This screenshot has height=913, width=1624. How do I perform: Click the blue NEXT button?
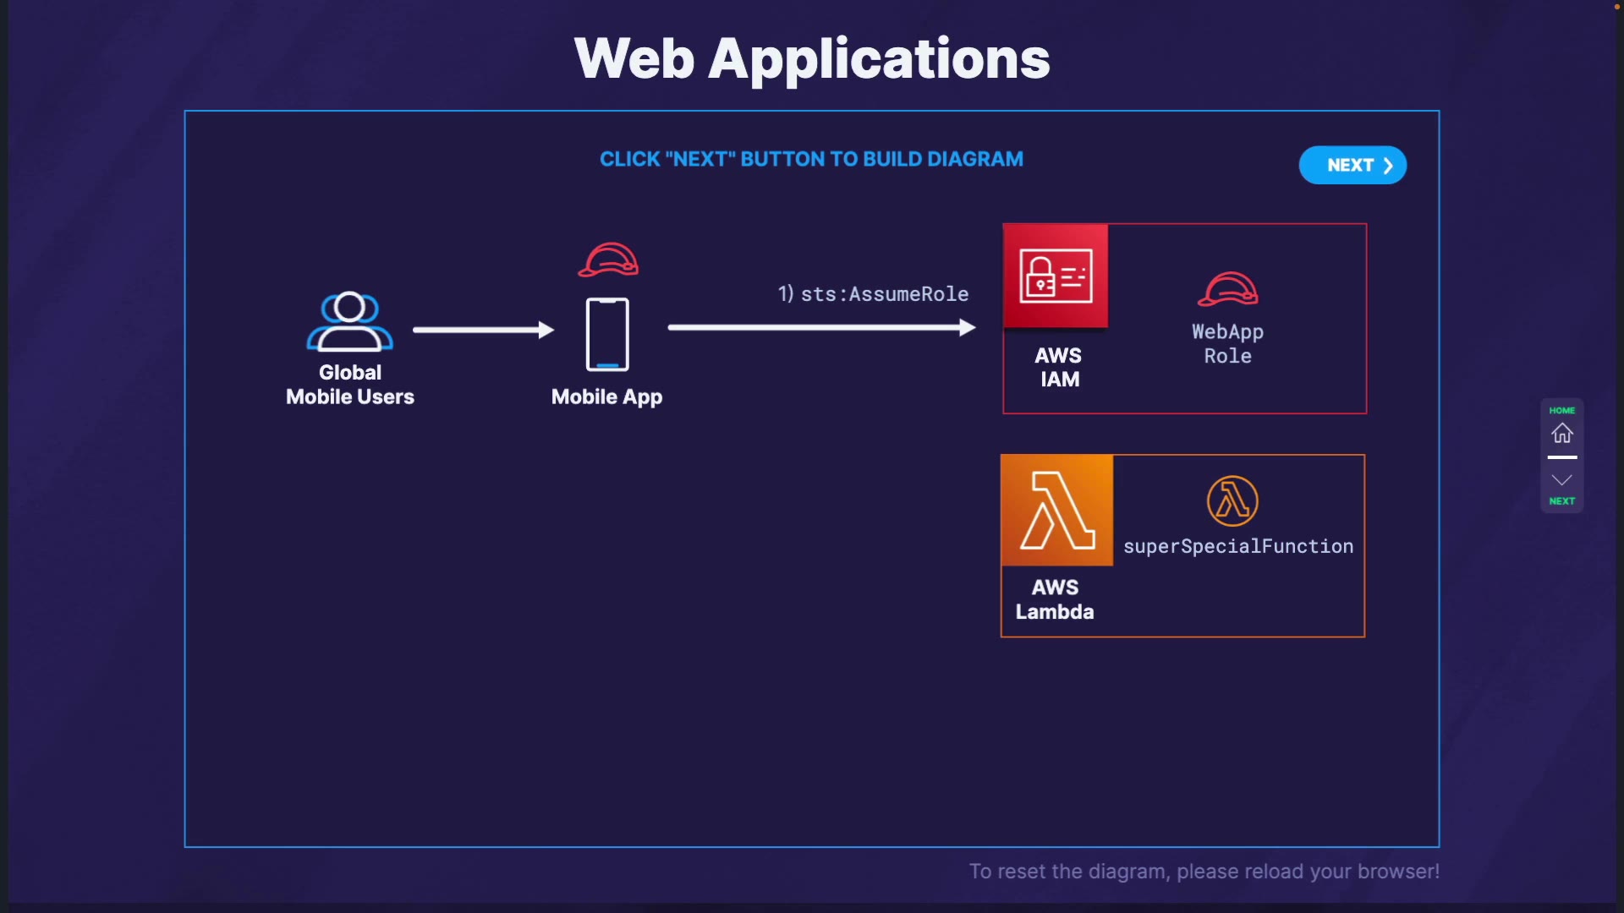(1352, 165)
